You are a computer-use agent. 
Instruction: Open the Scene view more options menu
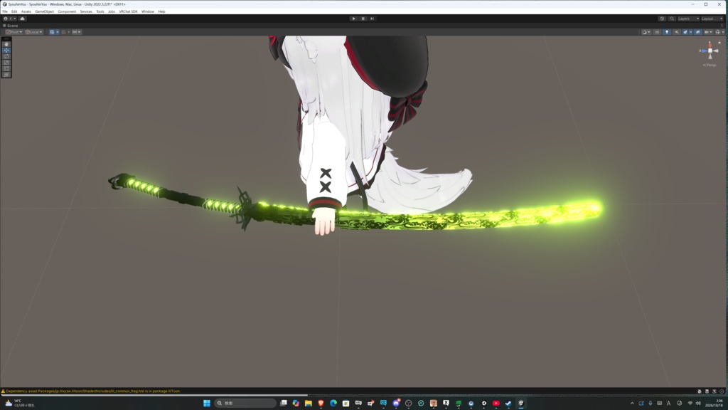(x=722, y=26)
